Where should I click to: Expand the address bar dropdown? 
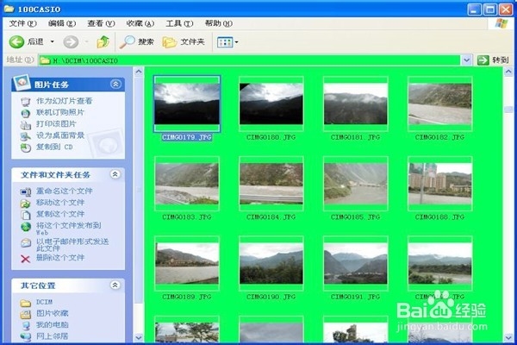point(466,60)
